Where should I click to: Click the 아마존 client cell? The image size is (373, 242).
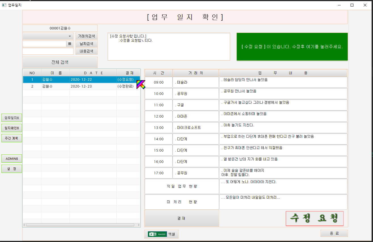pos(196,116)
